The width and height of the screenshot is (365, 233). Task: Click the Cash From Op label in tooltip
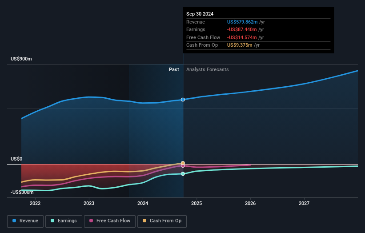[x=202, y=45]
